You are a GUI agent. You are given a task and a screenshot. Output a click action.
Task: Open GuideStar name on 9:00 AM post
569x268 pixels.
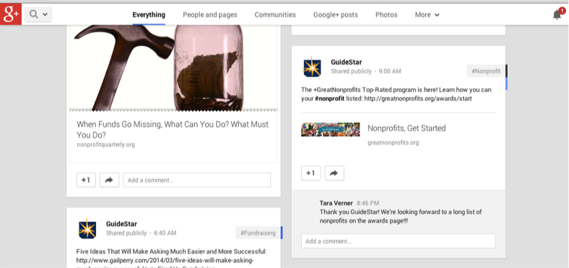(x=346, y=62)
